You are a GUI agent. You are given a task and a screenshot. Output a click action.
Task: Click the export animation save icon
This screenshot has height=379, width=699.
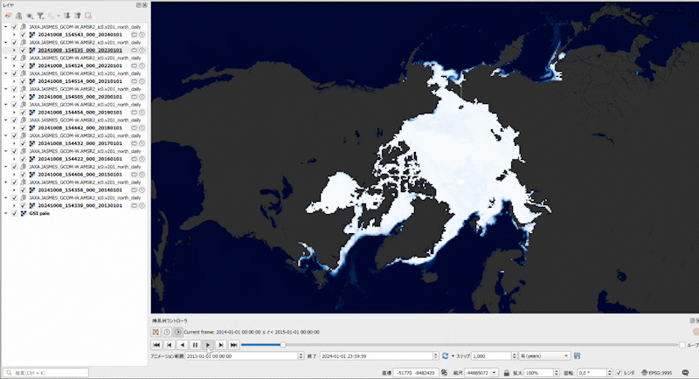coord(578,355)
